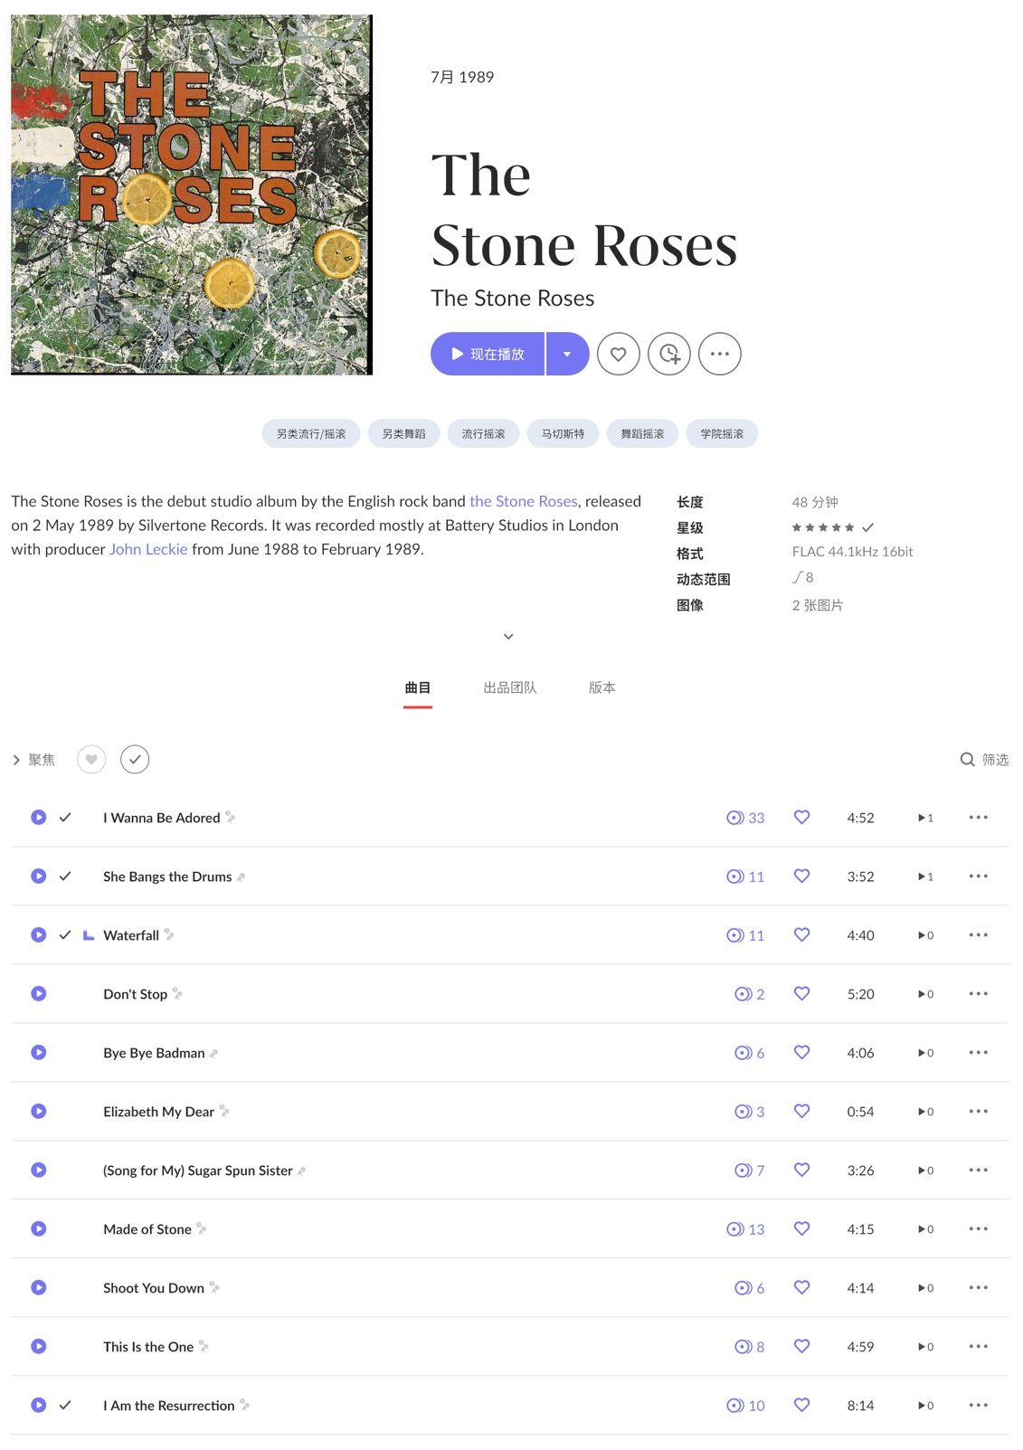
Task: Toggle heart filter in focus row
Action: pyautogui.click(x=91, y=759)
